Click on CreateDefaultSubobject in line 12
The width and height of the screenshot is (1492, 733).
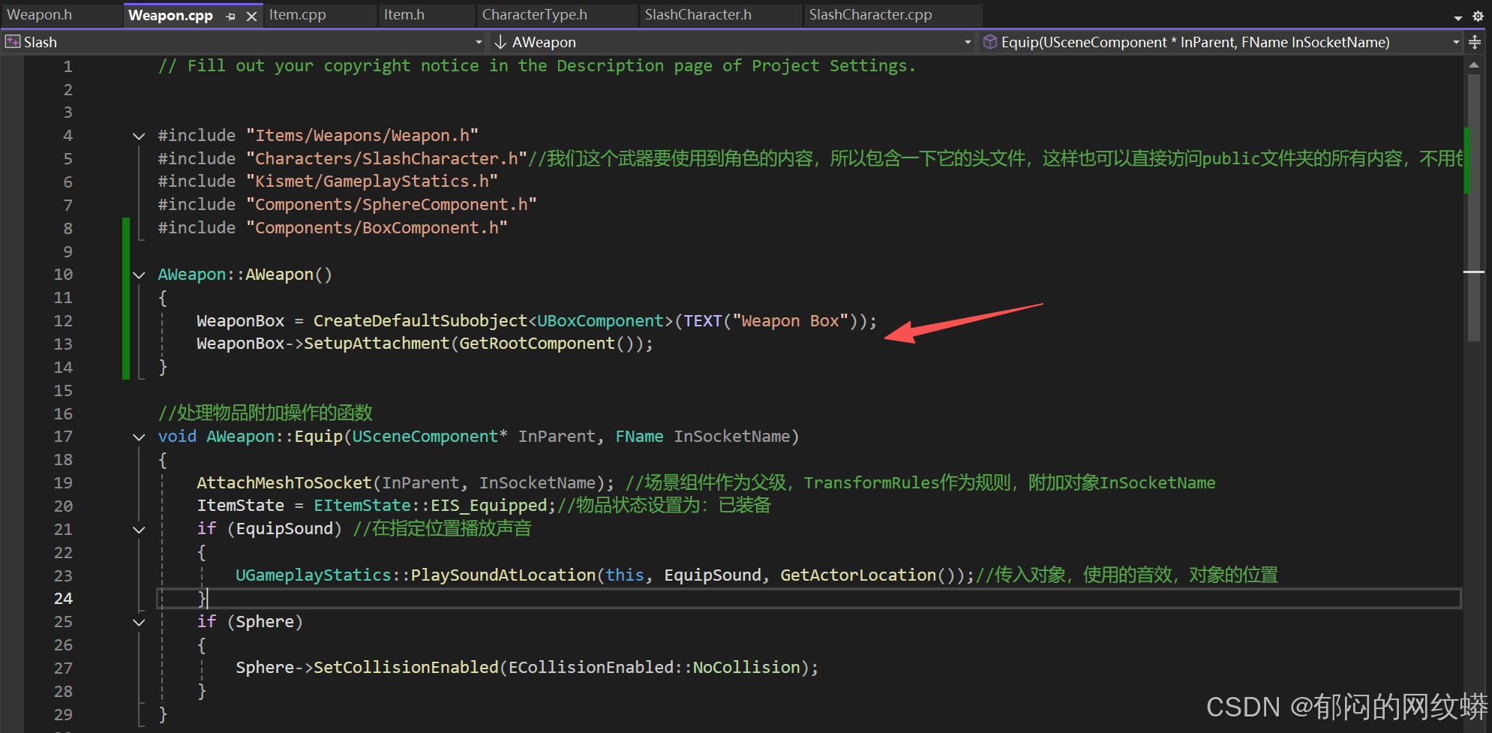[x=421, y=321]
